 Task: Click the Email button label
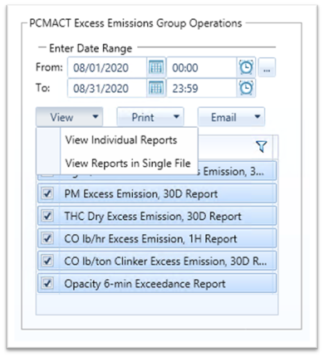coord(223,117)
